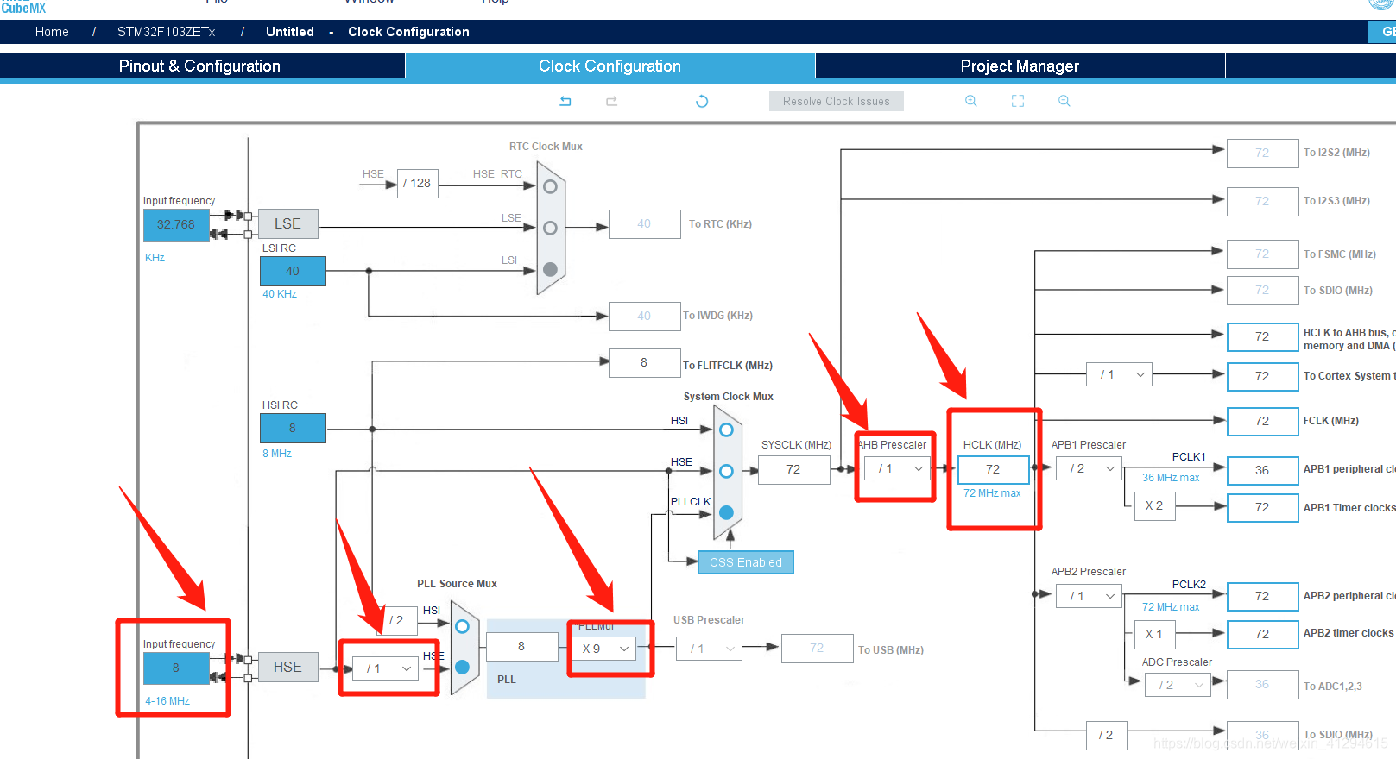This screenshot has width=1396, height=759.
Task: Select PLLCLK in System Clock Mux
Action: click(726, 512)
